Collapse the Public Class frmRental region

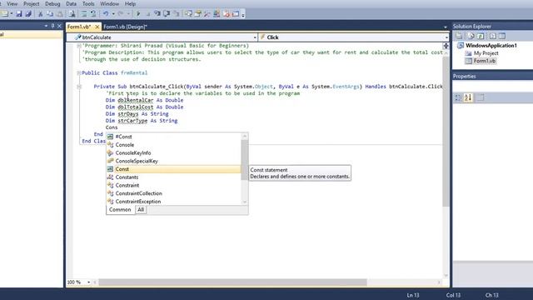79,72
